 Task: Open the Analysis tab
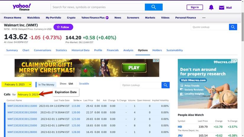click(128, 50)
